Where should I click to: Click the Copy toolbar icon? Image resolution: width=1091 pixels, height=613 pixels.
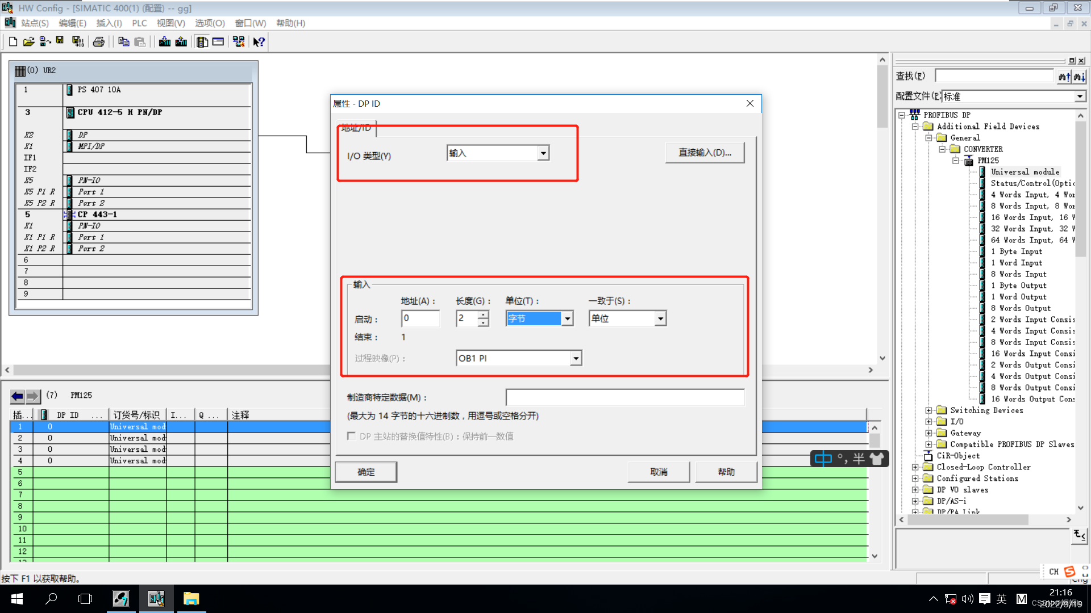point(123,41)
